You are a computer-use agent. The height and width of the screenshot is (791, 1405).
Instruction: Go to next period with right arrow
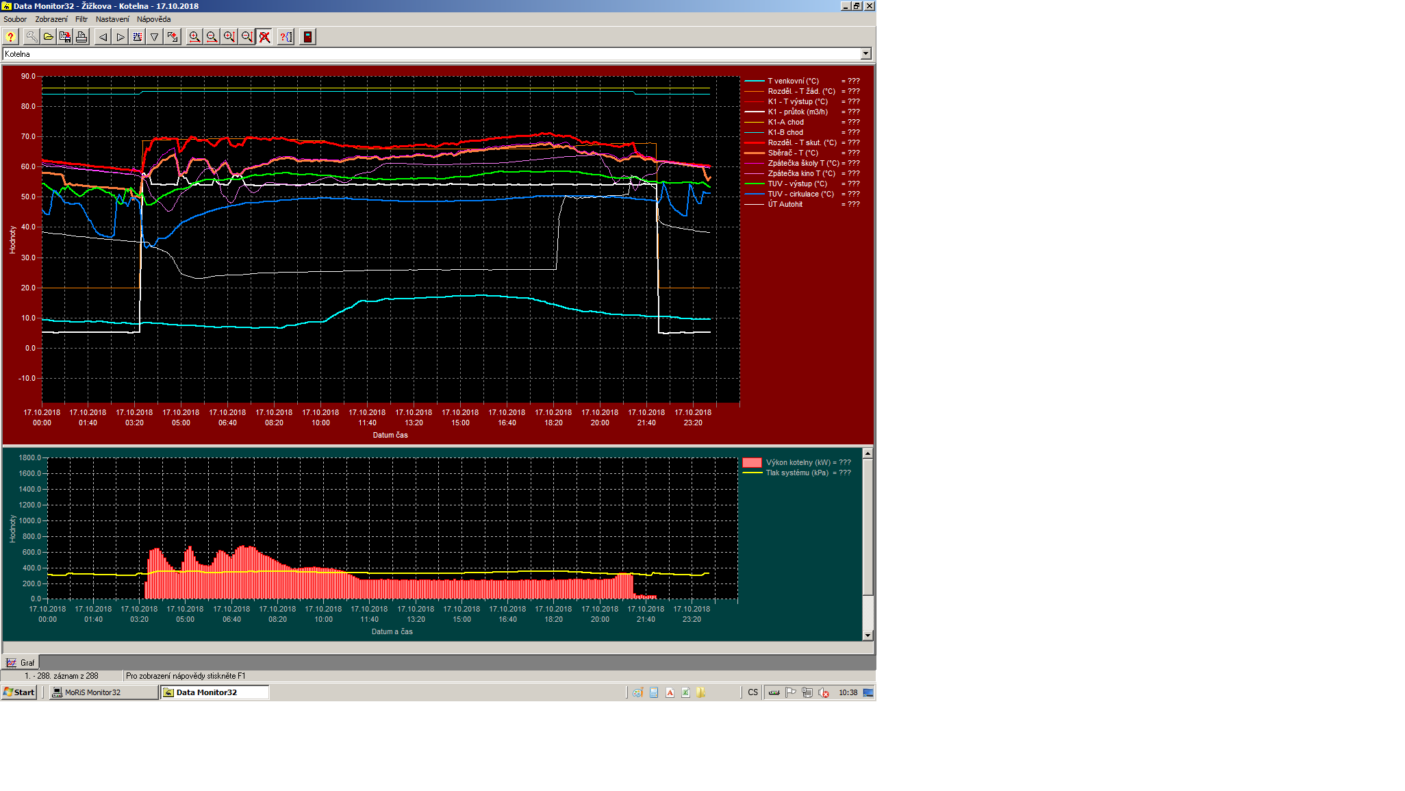121,37
